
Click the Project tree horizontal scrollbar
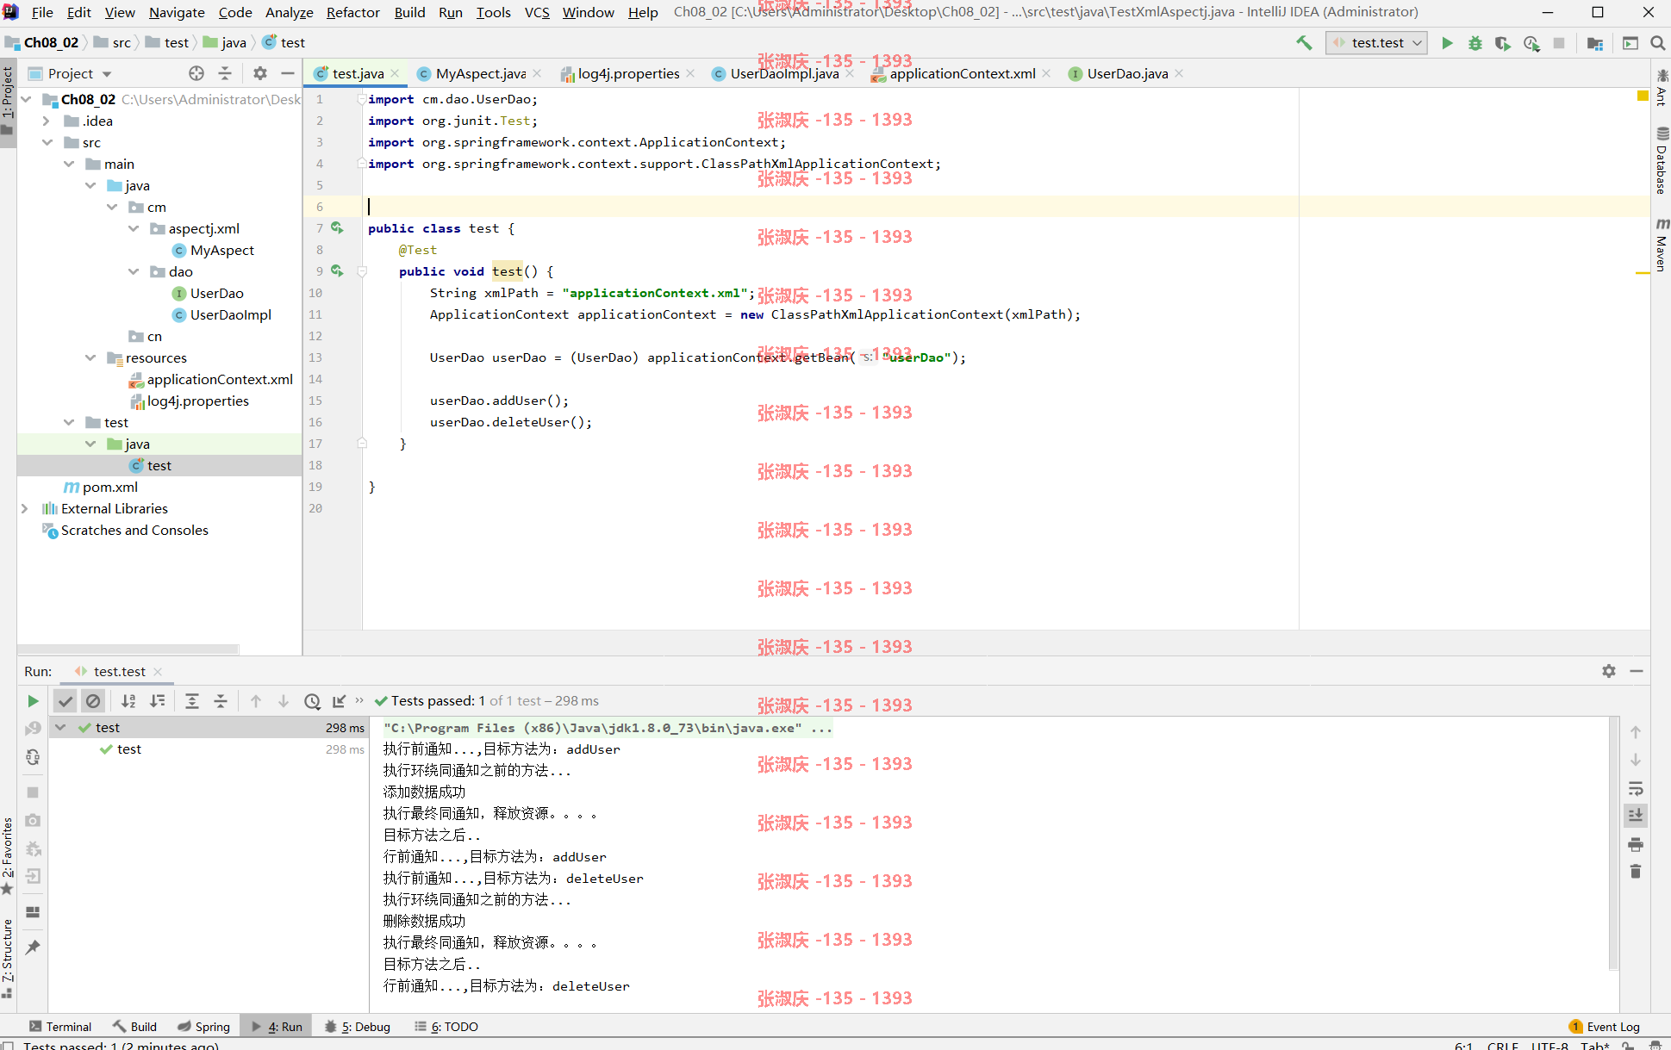click(x=128, y=649)
